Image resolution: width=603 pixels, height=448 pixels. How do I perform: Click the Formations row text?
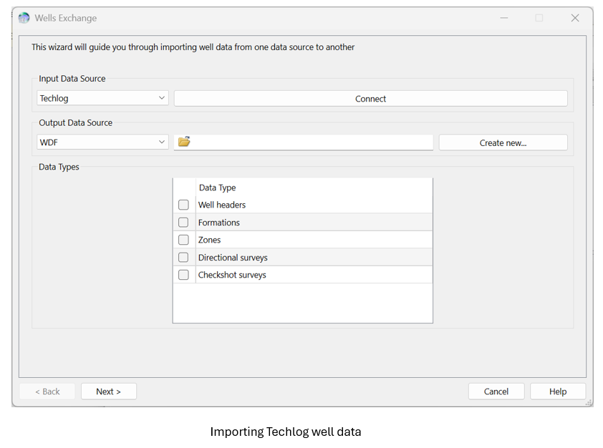(x=219, y=223)
